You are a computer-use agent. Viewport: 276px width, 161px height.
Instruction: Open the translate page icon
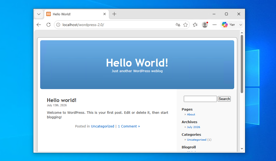(178, 25)
